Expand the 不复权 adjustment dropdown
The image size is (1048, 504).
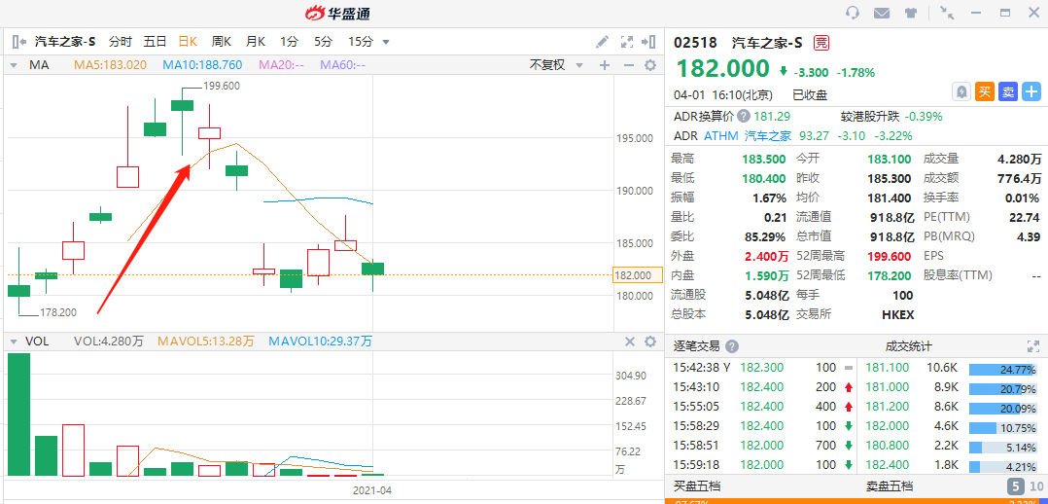(x=557, y=65)
